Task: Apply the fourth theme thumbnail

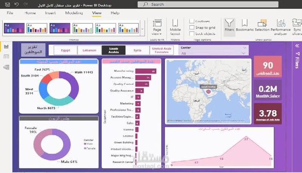Action: (x=83, y=28)
